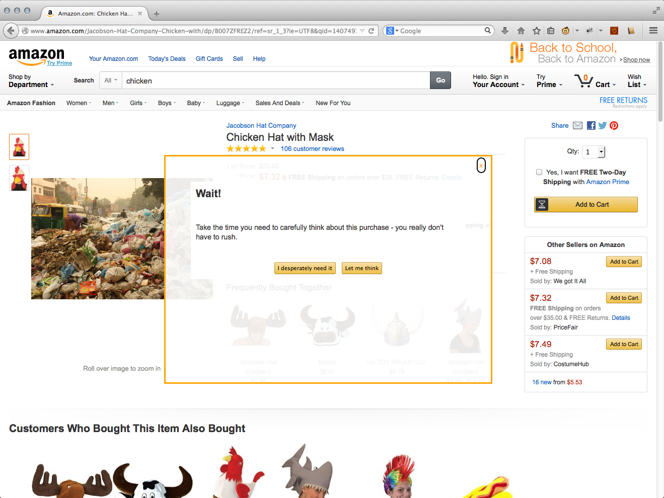Image resolution: width=664 pixels, height=498 pixels.
Task: Share product on Facebook
Action: [591, 126]
